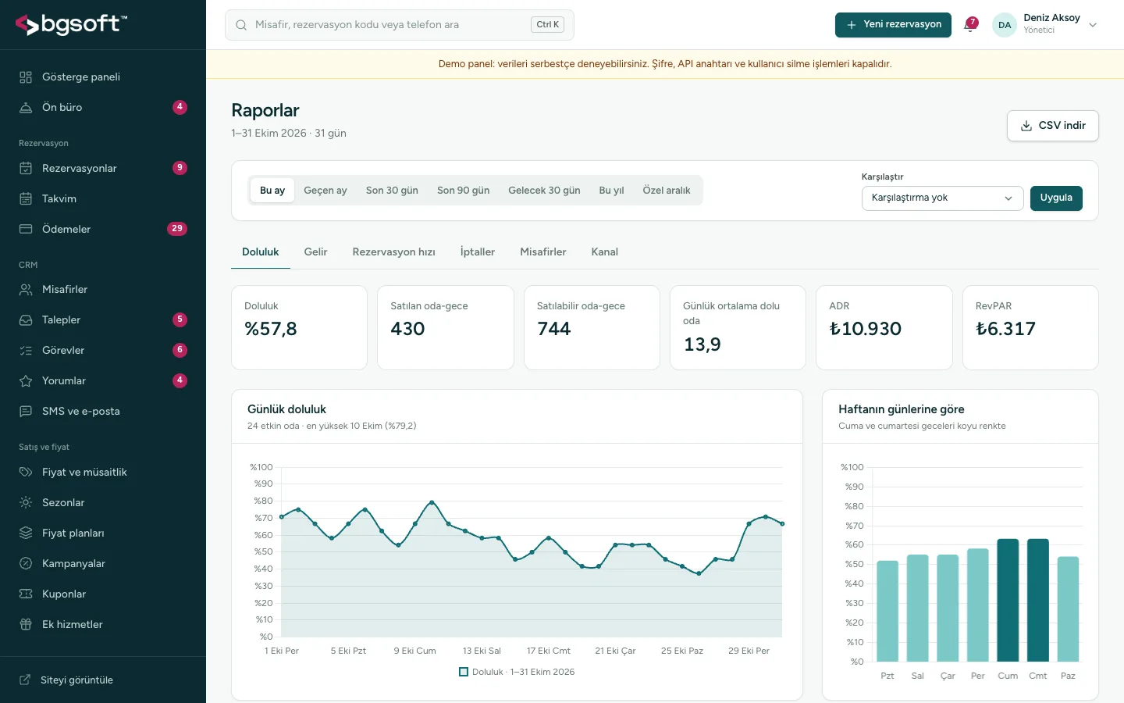
Task: Click the DA user avatar
Action: point(1005,25)
